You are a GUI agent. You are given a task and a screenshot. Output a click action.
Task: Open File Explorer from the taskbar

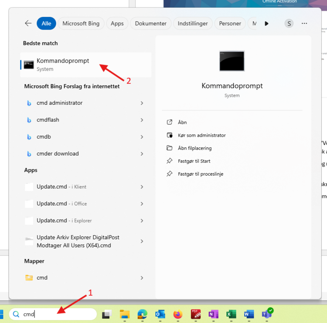point(125,314)
